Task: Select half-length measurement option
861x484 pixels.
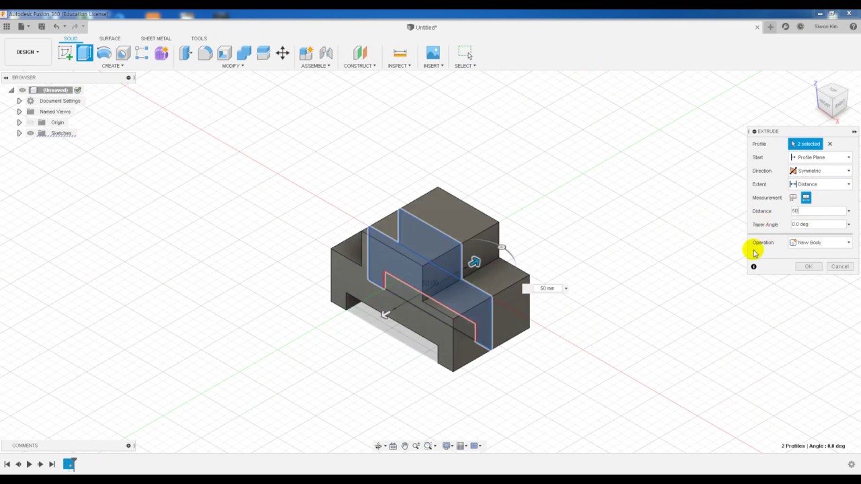Action: pos(793,198)
